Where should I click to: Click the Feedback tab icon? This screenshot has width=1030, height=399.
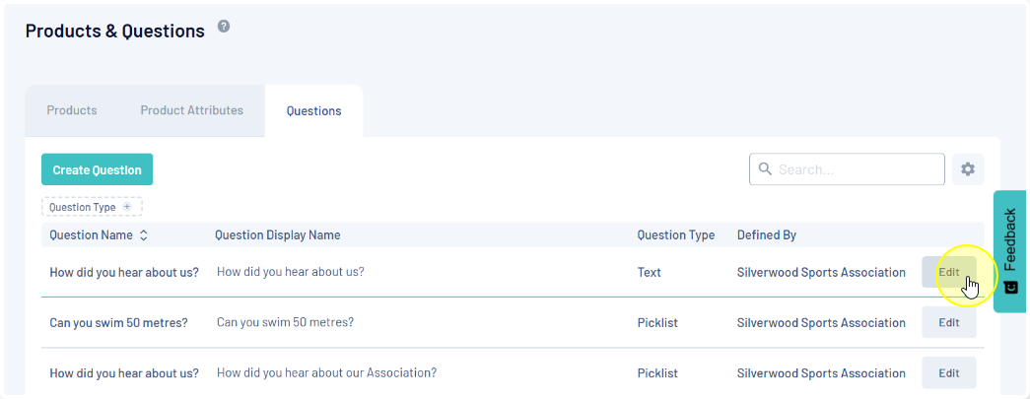tap(1010, 288)
